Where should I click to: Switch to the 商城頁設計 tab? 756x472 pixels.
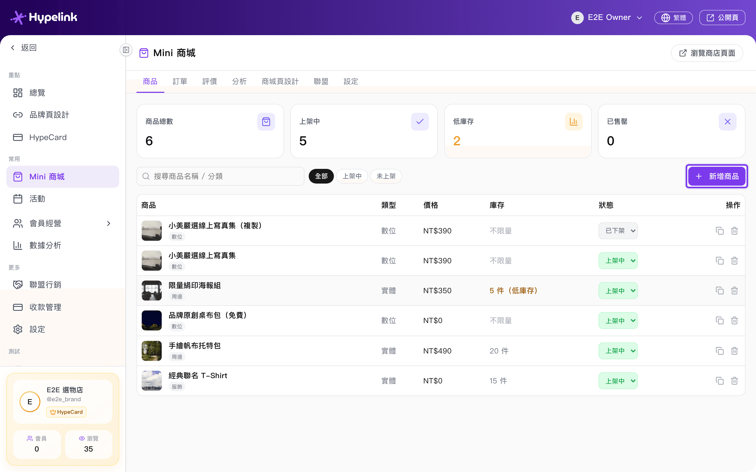pyautogui.click(x=280, y=82)
